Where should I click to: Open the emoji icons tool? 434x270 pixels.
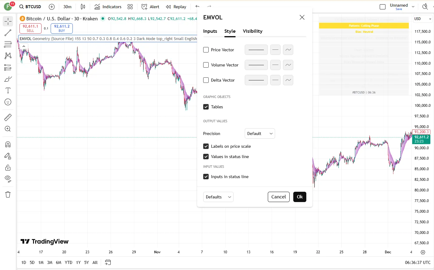(8, 102)
